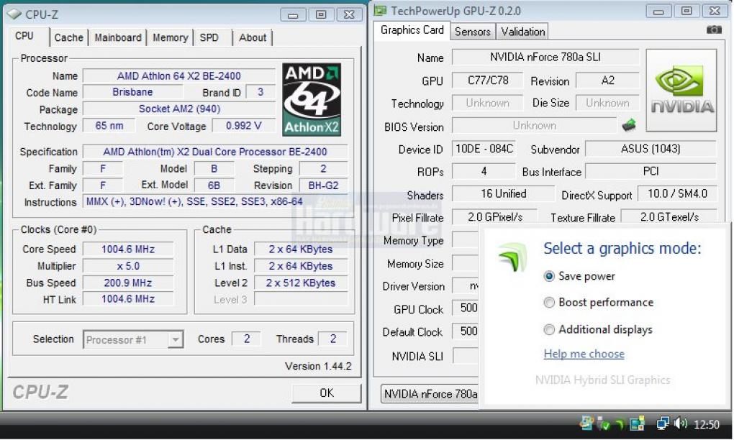Open the Memory tab in CPU-Z

coord(170,37)
